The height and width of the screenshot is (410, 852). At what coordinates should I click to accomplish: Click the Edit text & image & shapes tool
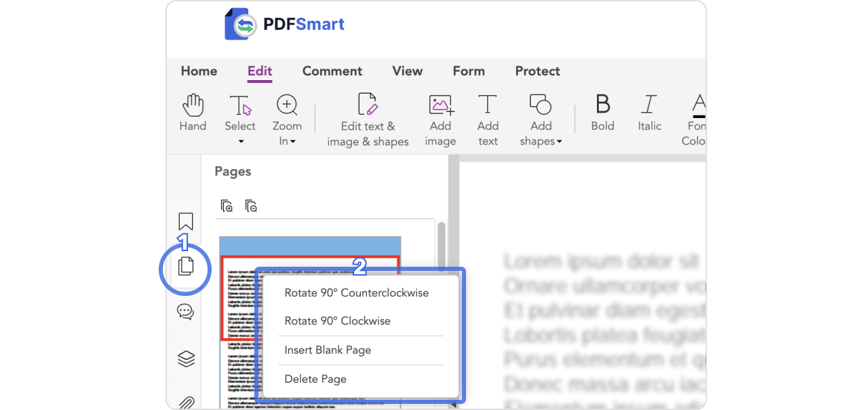click(x=368, y=120)
